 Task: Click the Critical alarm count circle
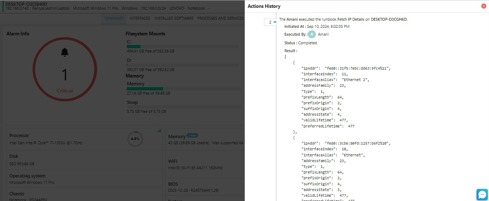tap(64, 69)
